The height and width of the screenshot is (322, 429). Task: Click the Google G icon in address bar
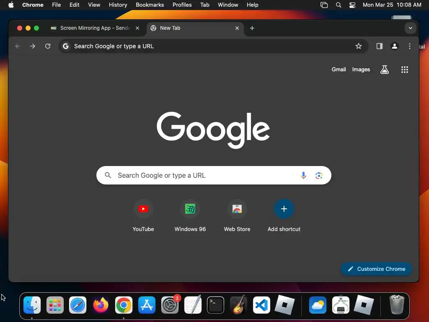tap(66, 46)
